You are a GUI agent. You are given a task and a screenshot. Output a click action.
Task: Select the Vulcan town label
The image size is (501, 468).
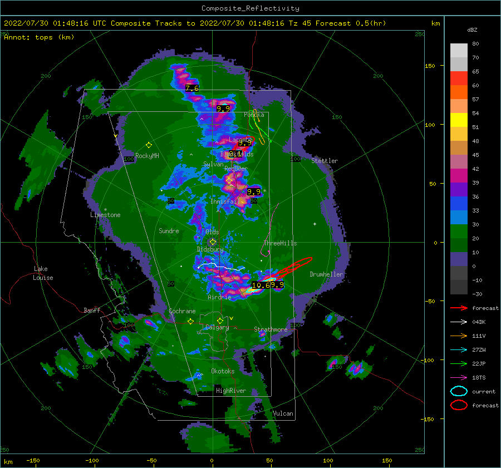click(283, 413)
